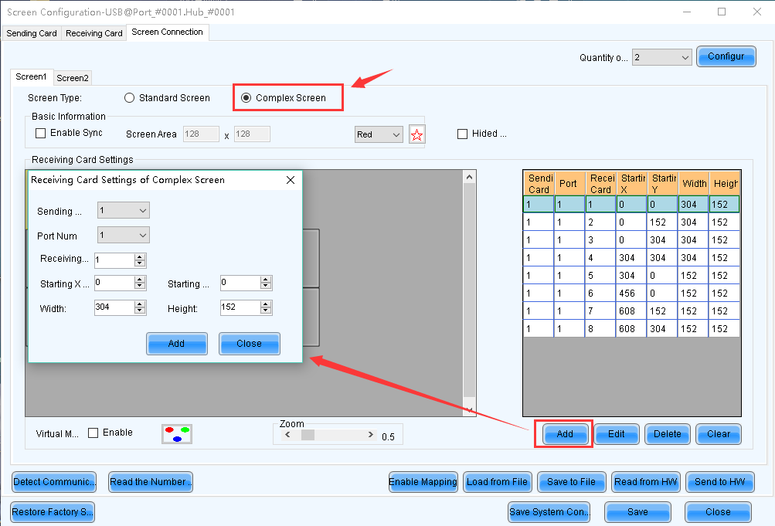
Task: Enable the Enable Sync checkbox
Action: (x=41, y=133)
